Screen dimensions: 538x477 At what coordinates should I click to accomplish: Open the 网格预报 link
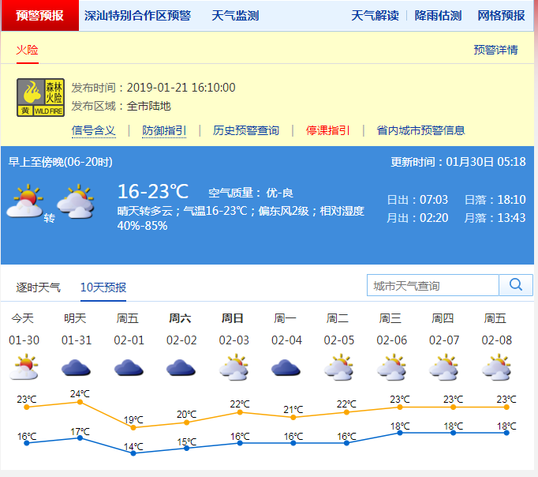[x=501, y=16]
